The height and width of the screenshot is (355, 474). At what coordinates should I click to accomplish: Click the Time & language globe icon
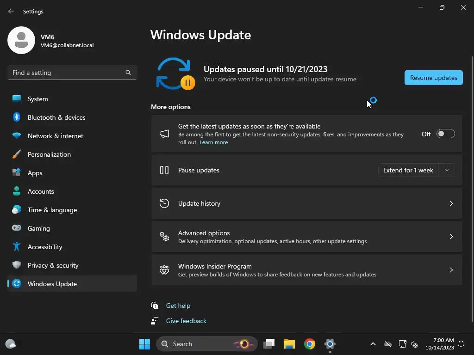pos(17,209)
